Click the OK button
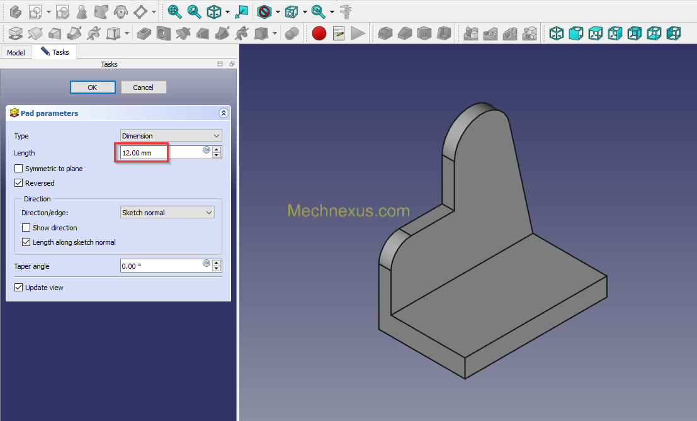Viewport: 697px width, 421px height. pyautogui.click(x=93, y=87)
